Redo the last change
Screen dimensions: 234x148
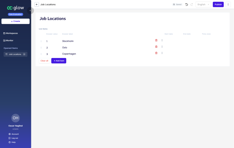(192, 4)
